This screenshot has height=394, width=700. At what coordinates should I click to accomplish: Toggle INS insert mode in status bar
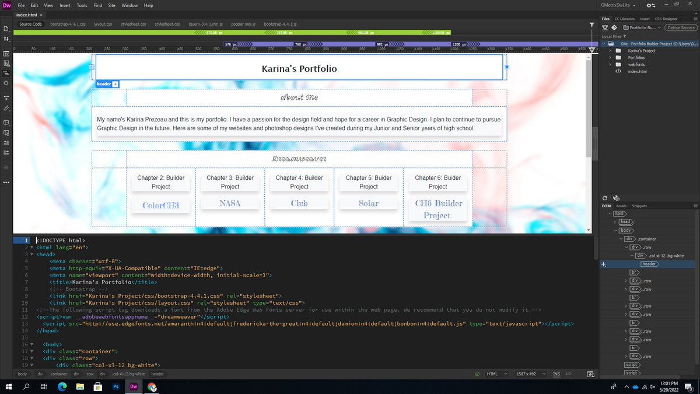(x=556, y=374)
